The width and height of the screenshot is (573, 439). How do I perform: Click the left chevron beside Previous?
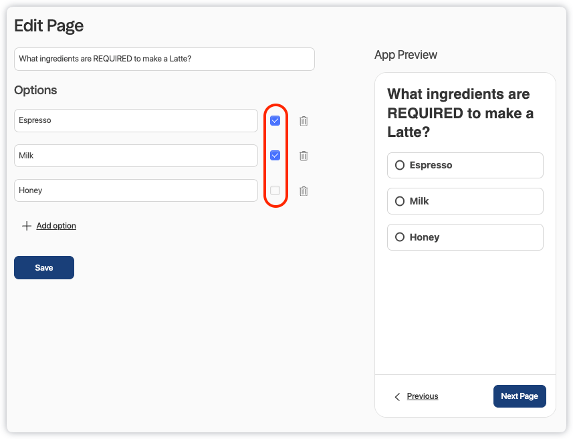point(397,396)
